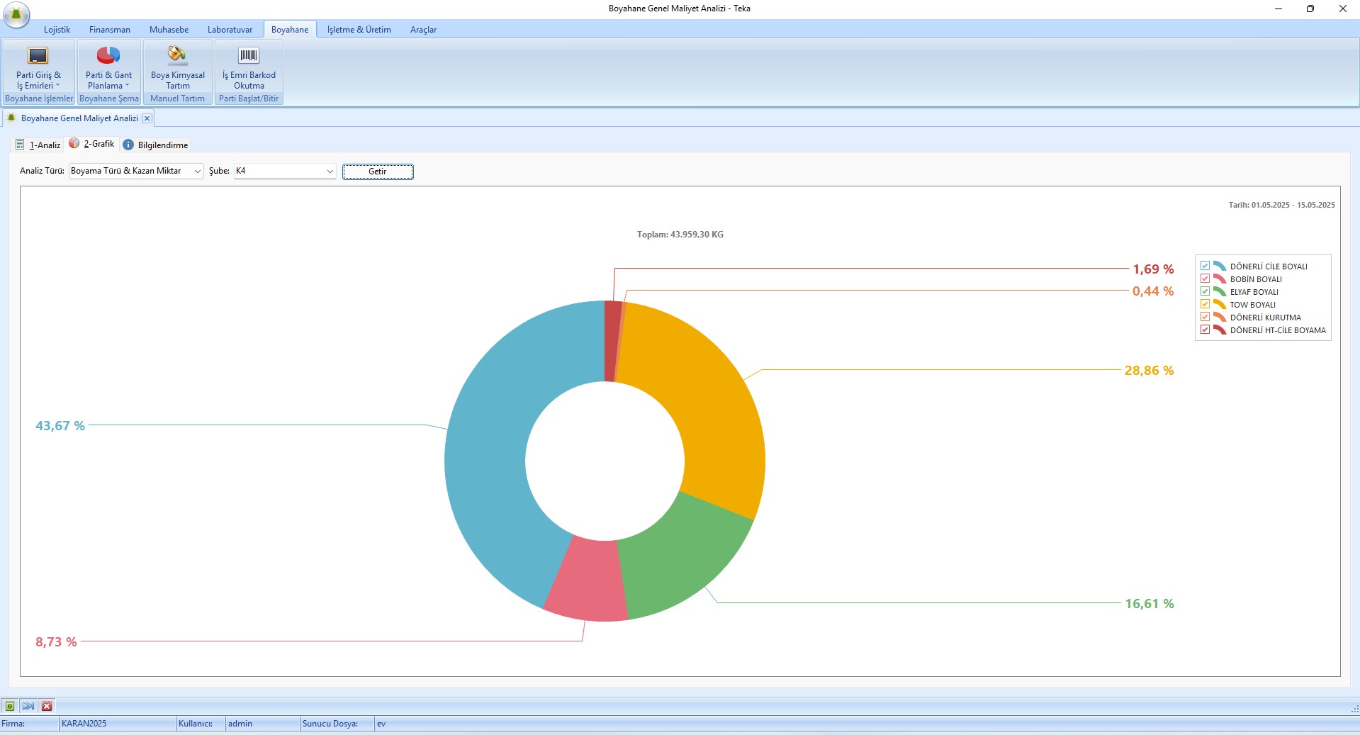This screenshot has width=1360, height=735.
Task: Expand Parti & Gant Planlama dropdown arrow
Action: click(127, 86)
